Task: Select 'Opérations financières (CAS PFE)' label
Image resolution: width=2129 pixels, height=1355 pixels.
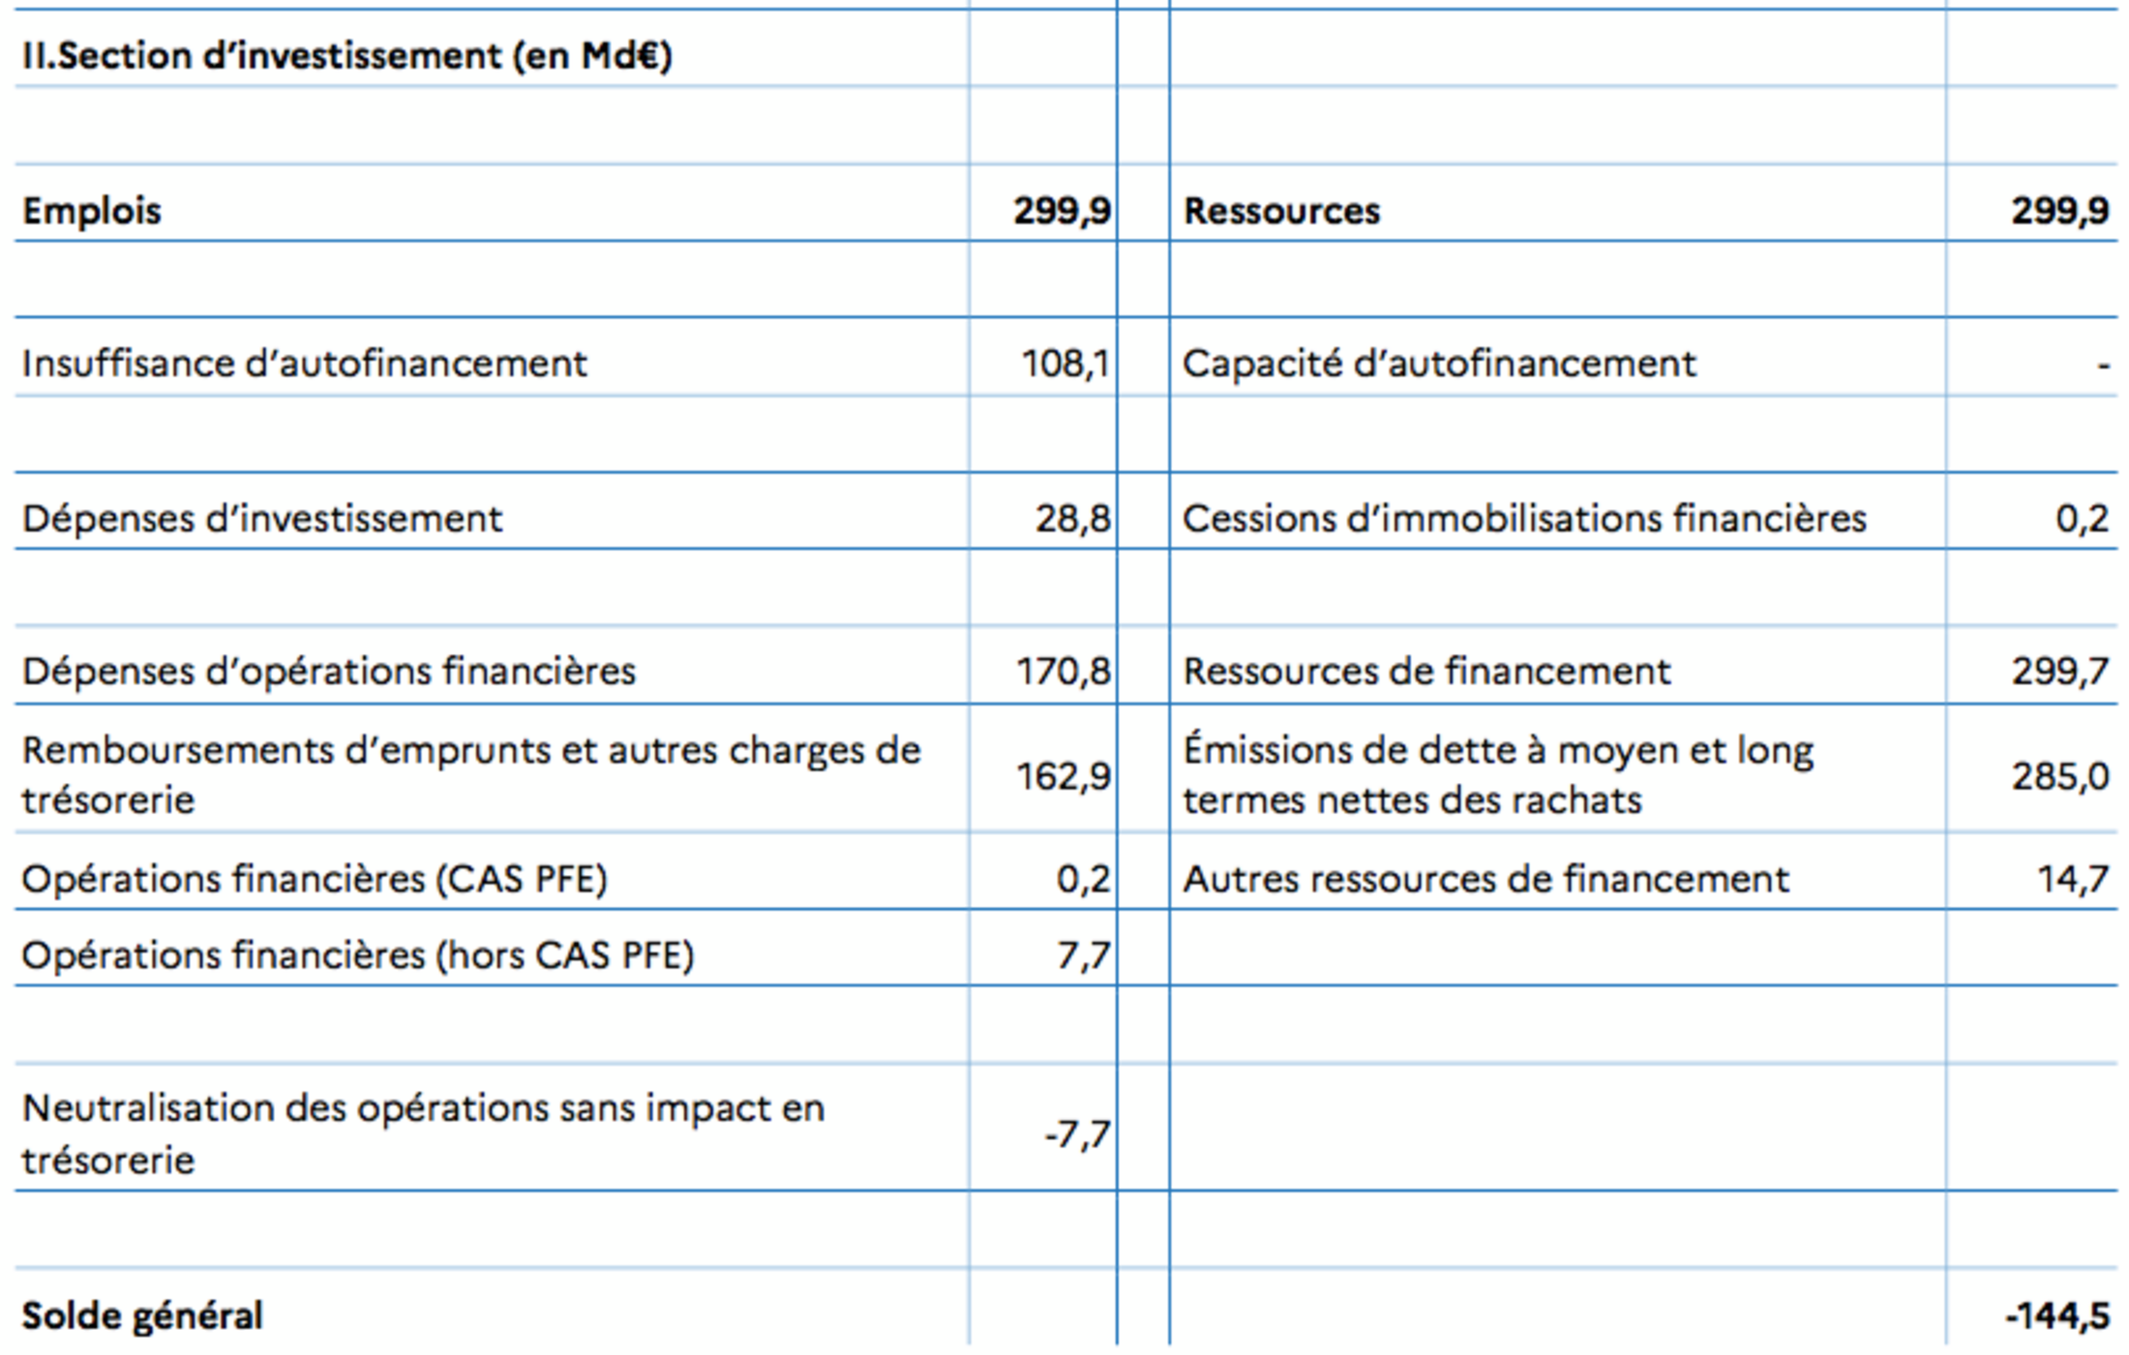Action: tap(315, 879)
